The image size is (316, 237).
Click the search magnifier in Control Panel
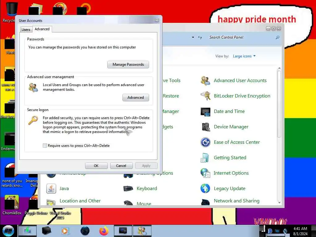coord(277,37)
